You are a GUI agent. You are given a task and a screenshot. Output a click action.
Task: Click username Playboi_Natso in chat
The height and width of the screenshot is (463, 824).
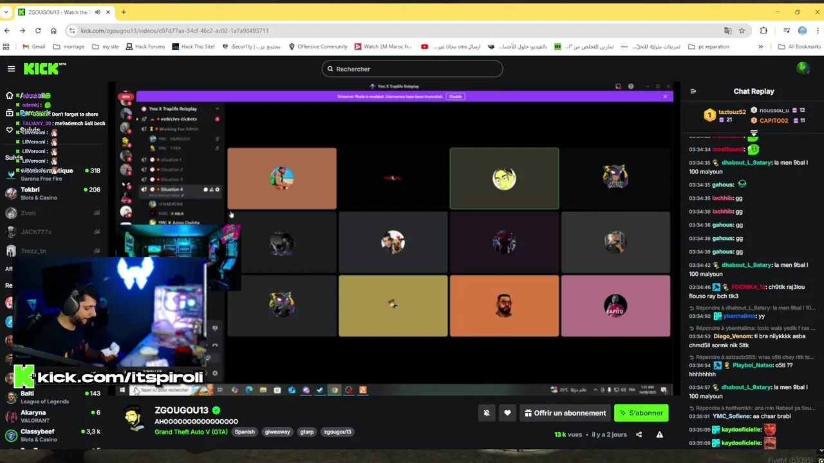pos(753,365)
